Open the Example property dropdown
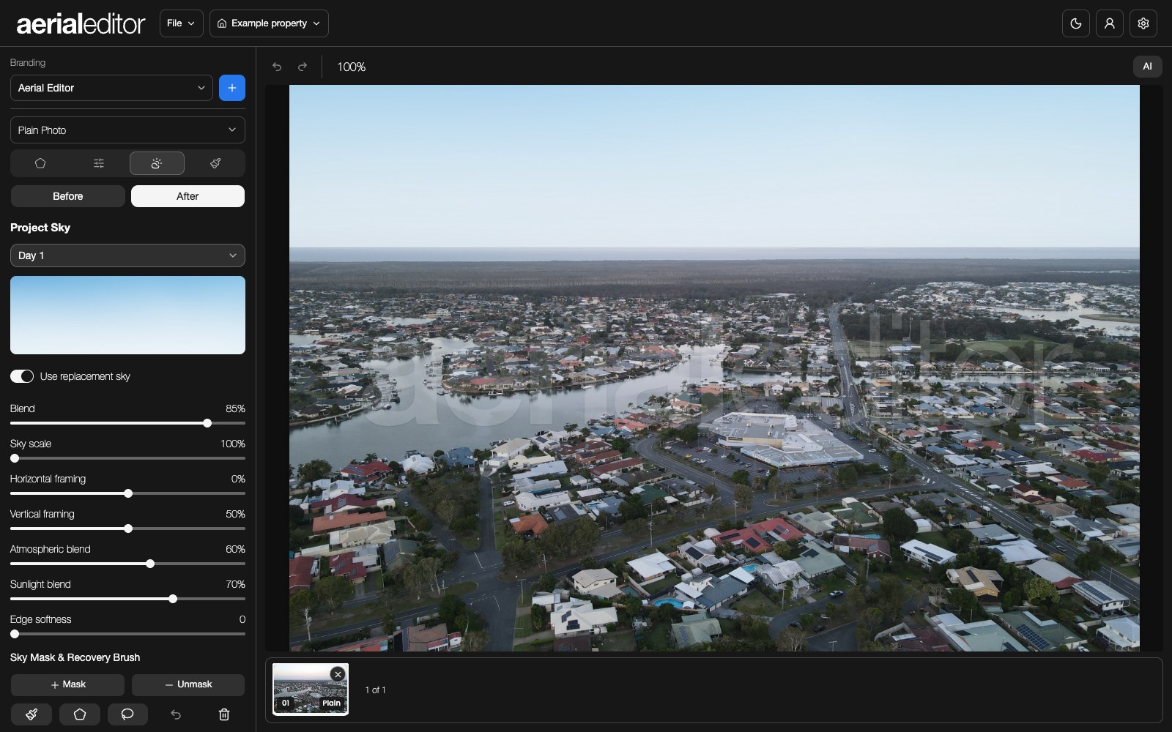1172x732 pixels. [x=269, y=23]
